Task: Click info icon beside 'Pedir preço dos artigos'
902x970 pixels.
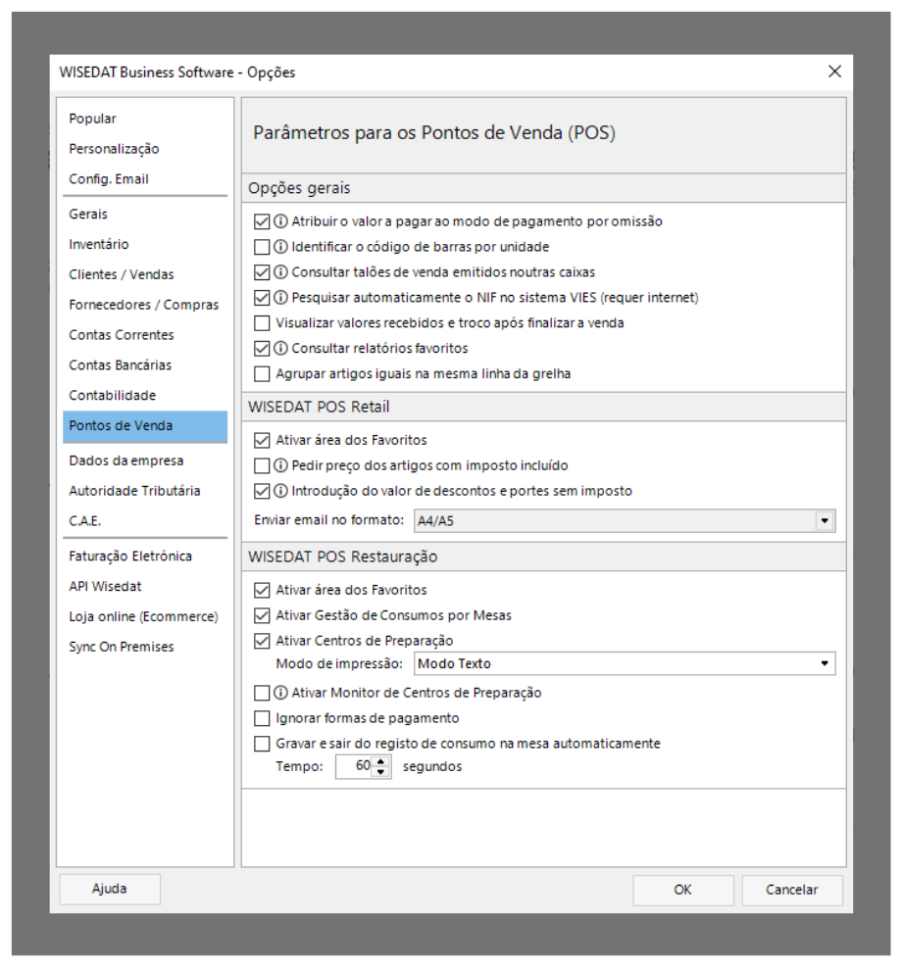Action: point(280,465)
